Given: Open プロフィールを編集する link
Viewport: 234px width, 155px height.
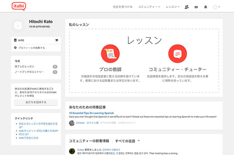Looking at the screenshot, I should pos(32,48).
